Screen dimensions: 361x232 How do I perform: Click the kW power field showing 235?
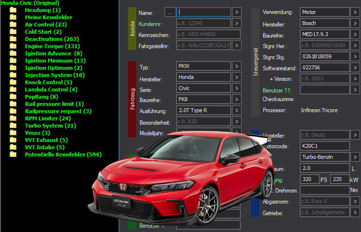pyautogui.click(x=340, y=179)
